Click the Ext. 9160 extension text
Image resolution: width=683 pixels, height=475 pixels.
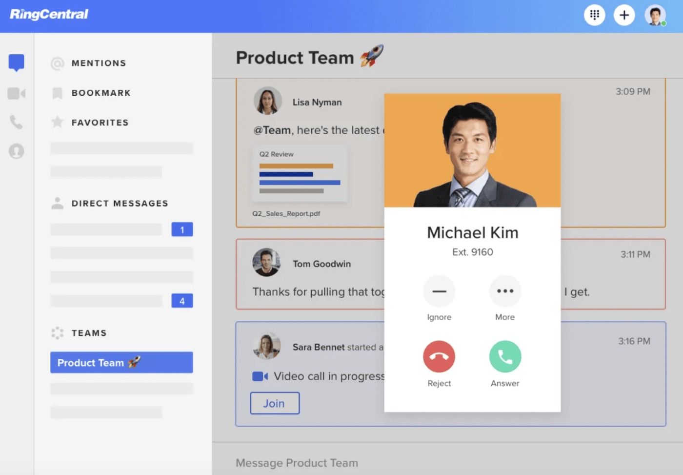pos(472,252)
